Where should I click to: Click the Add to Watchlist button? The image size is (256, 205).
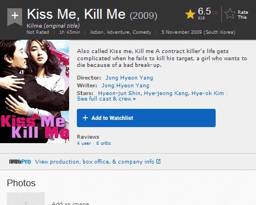pos(146,118)
